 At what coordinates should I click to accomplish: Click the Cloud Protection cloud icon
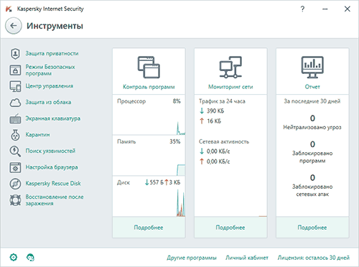[15, 103]
